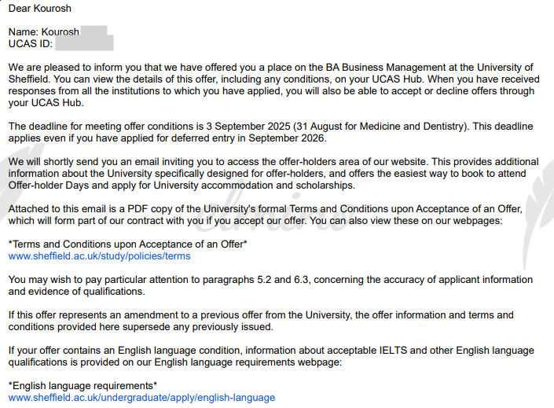Image resolution: width=554 pixels, height=408 pixels.
Task: Click the '*English language requirements*' heading
Action: point(83,386)
